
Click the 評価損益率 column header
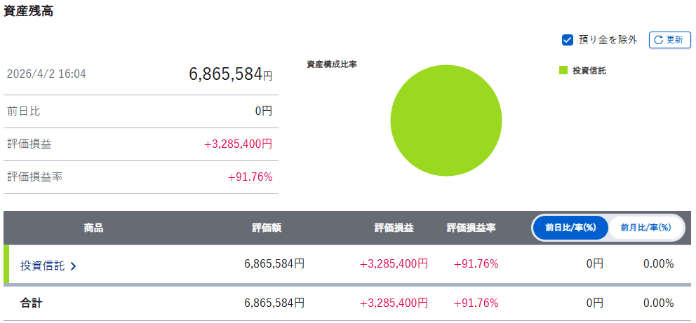coord(471,228)
